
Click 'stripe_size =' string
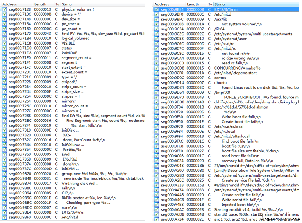tap(72, 91)
